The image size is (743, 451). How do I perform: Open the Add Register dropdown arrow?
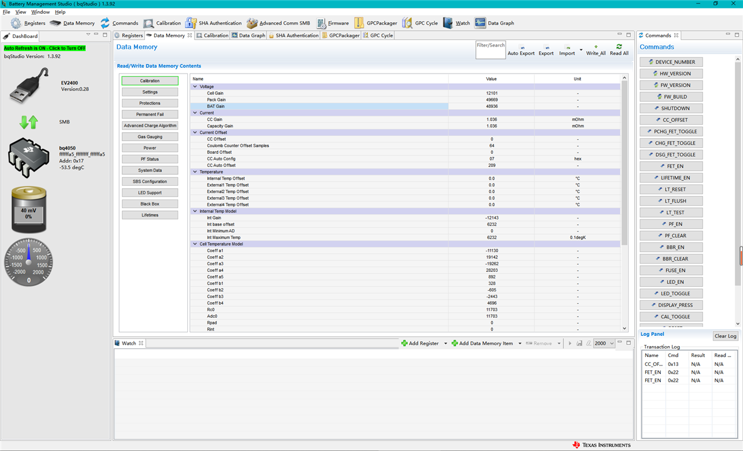pyautogui.click(x=445, y=344)
